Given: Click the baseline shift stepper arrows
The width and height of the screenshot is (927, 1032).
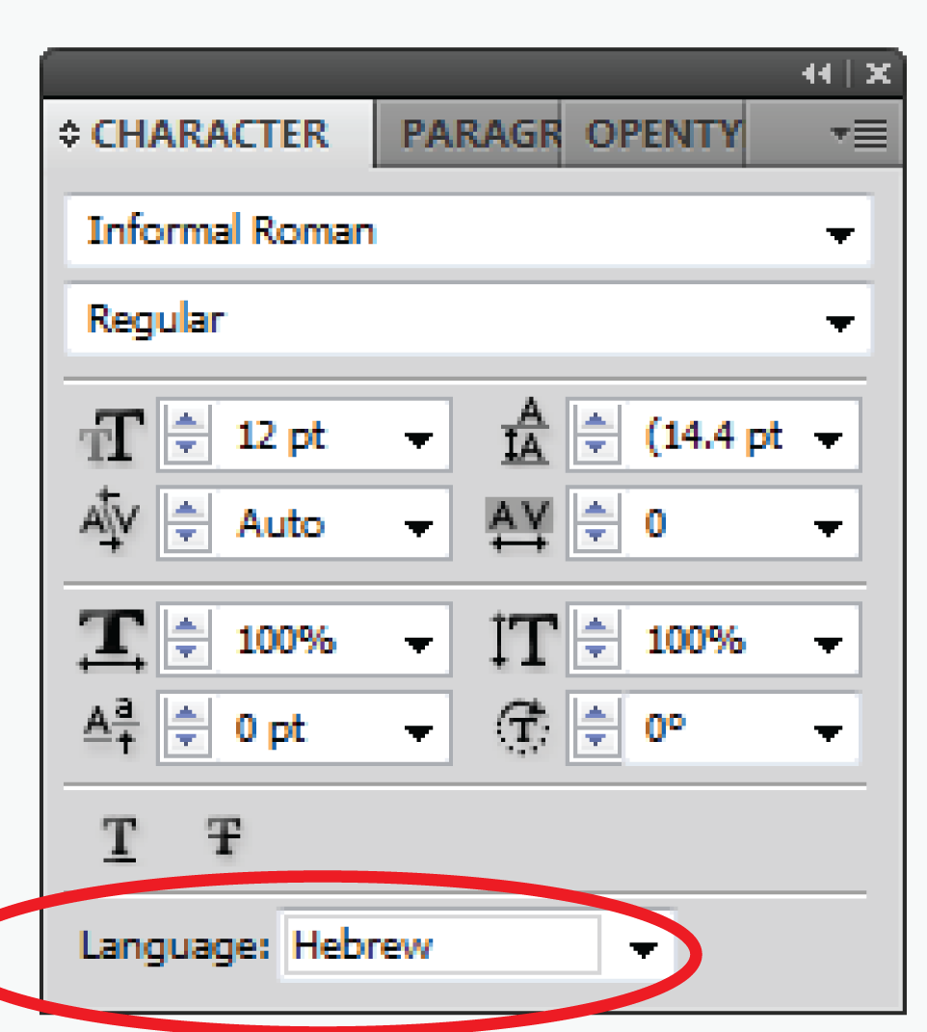Looking at the screenshot, I should click(x=188, y=730).
